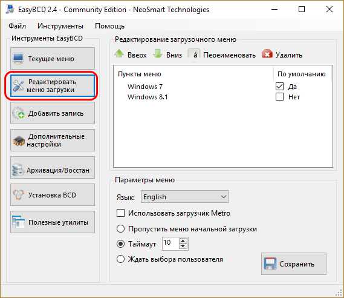The width and height of the screenshot is (344, 298).
Task: Open Полезные утилиты section
Action: coord(53,222)
